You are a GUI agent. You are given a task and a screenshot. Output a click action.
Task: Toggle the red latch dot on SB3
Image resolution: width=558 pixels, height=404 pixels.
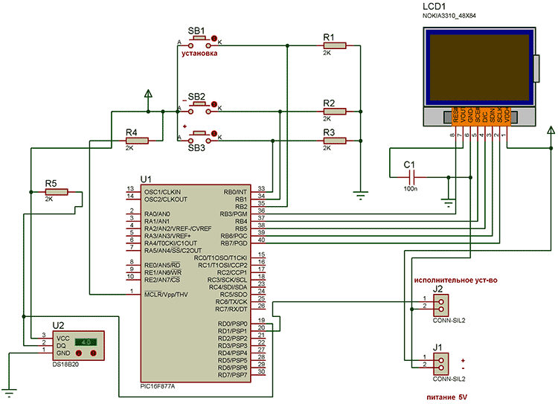[214, 133]
